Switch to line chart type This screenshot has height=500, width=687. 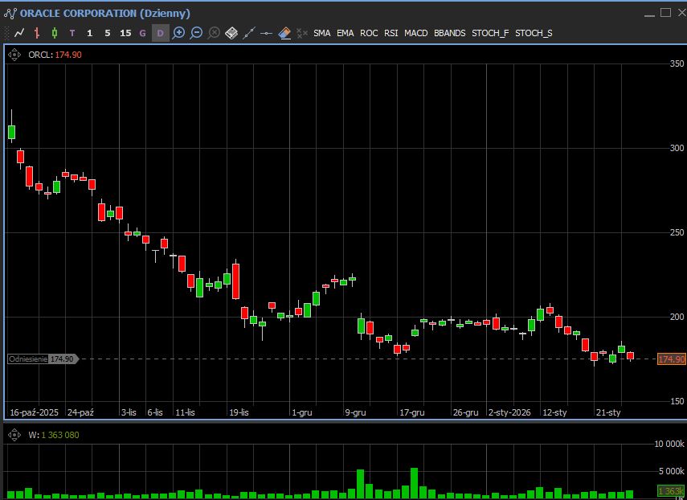coord(19,33)
